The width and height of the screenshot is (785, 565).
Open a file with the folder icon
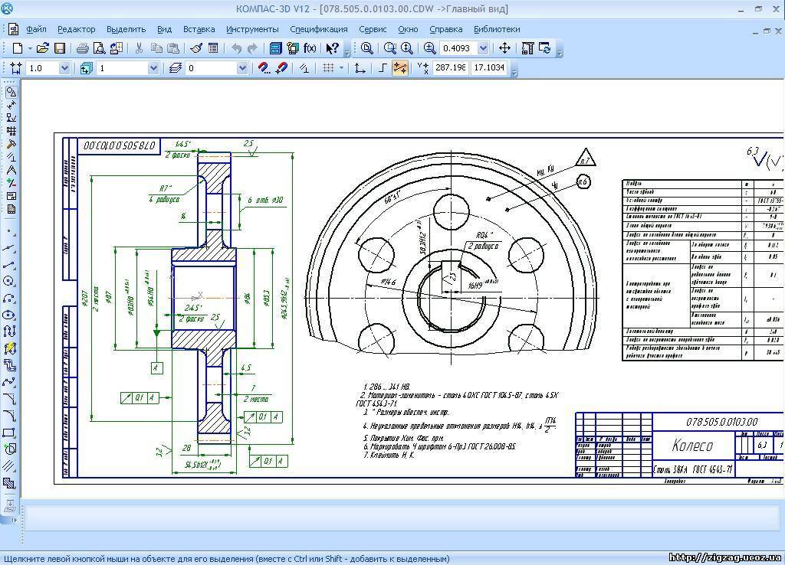[x=43, y=48]
